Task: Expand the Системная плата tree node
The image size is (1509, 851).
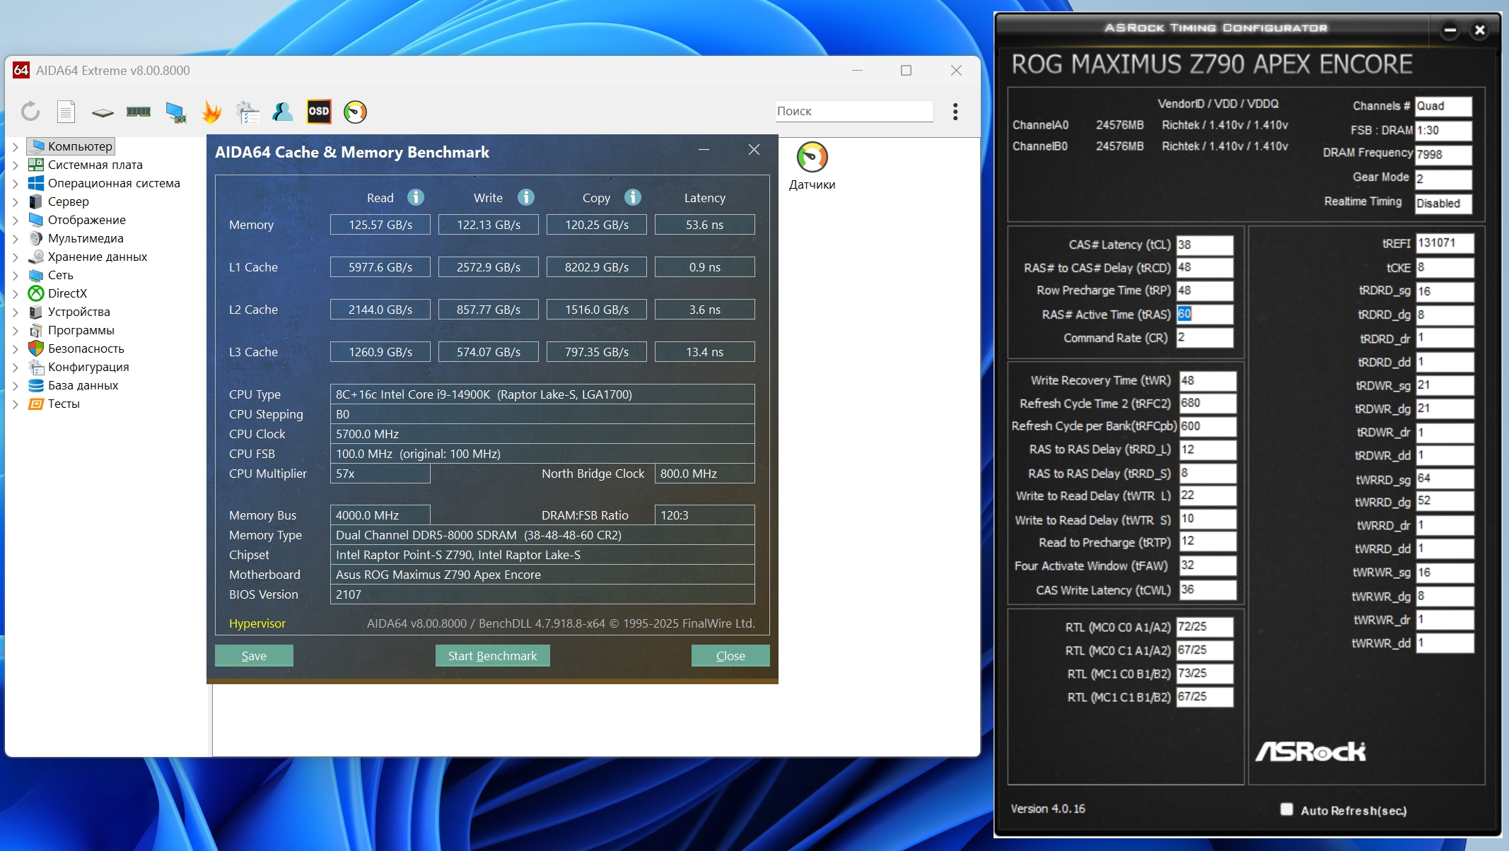Action: pos(16,165)
